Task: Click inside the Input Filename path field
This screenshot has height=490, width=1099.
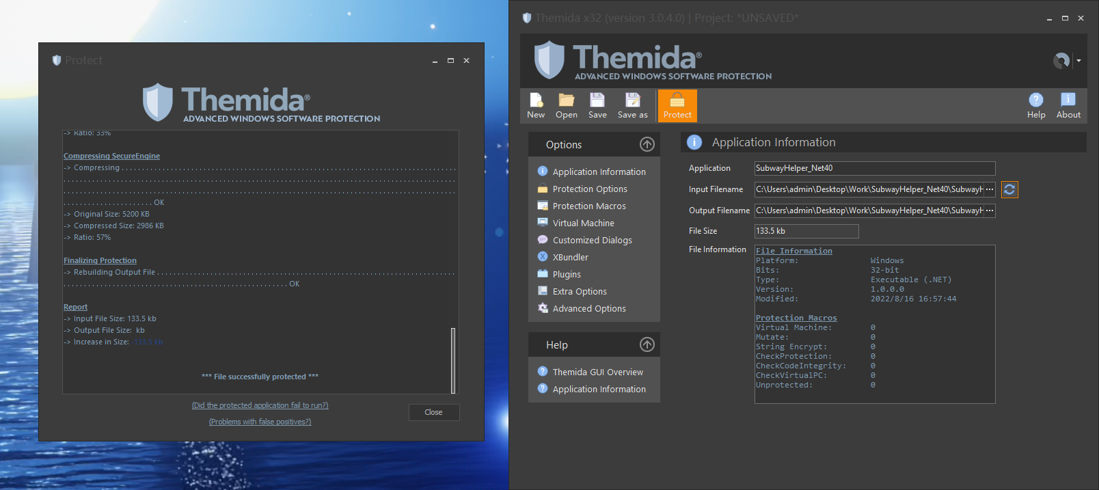Action: [x=869, y=189]
